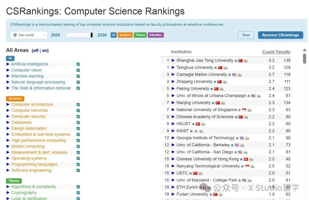Toggle the Machine learning checkbox

(78, 76)
